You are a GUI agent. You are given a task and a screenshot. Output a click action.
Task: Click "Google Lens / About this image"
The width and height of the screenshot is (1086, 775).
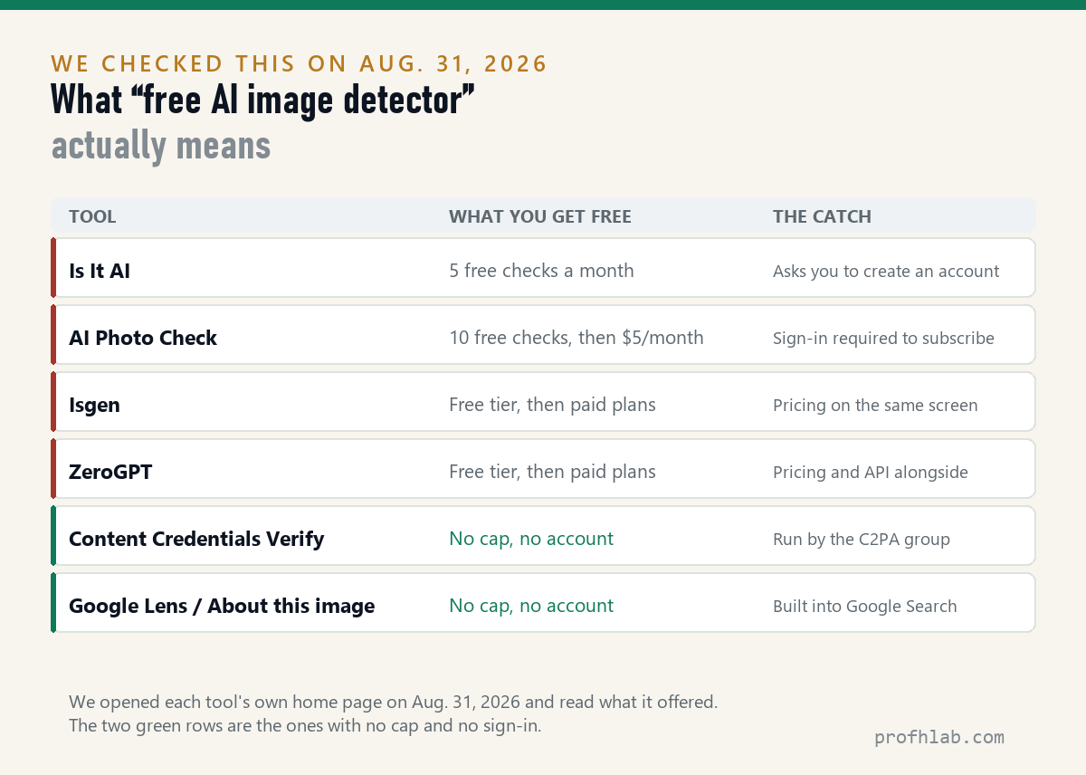(222, 606)
